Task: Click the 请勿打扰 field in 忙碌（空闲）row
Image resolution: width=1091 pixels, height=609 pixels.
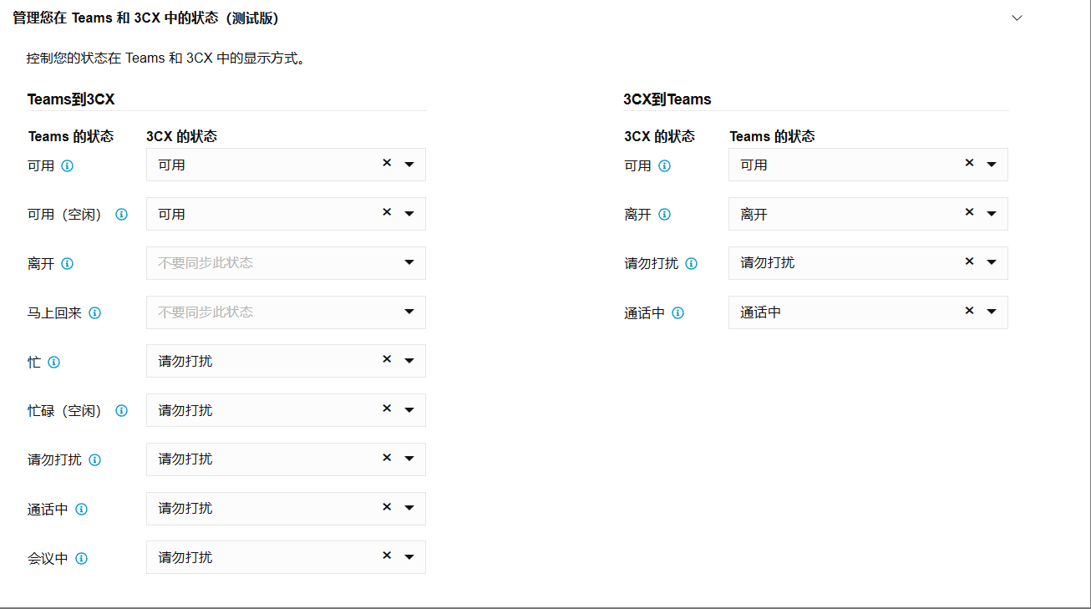Action: tap(259, 410)
